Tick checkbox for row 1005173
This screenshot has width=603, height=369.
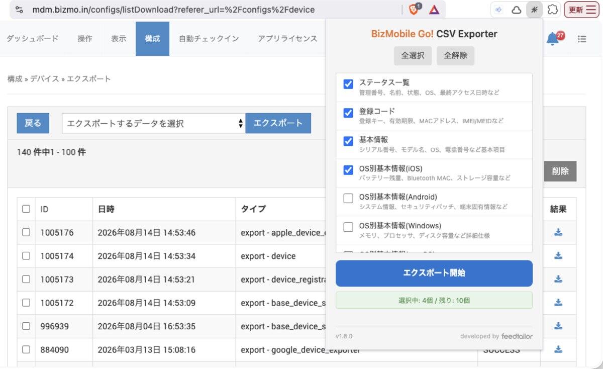click(26, 279)
